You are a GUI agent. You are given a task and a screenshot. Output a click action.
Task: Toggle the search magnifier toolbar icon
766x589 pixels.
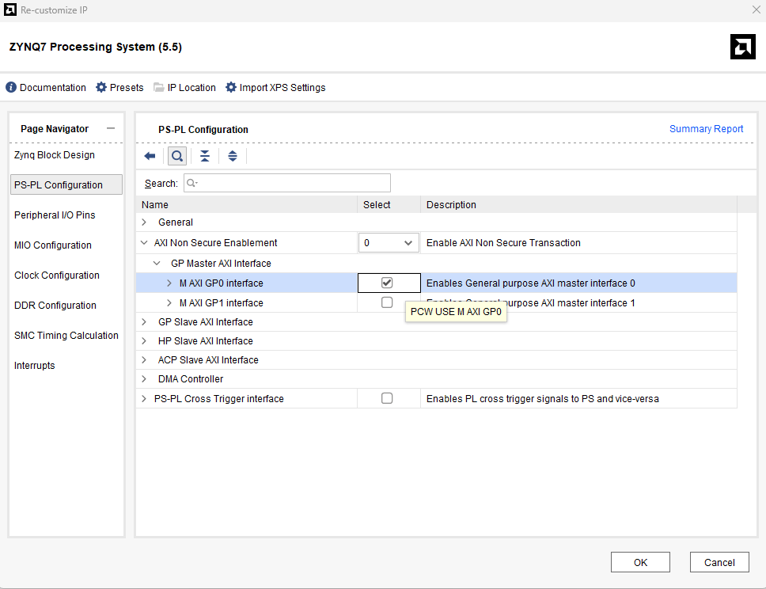(x=177, y=156)
